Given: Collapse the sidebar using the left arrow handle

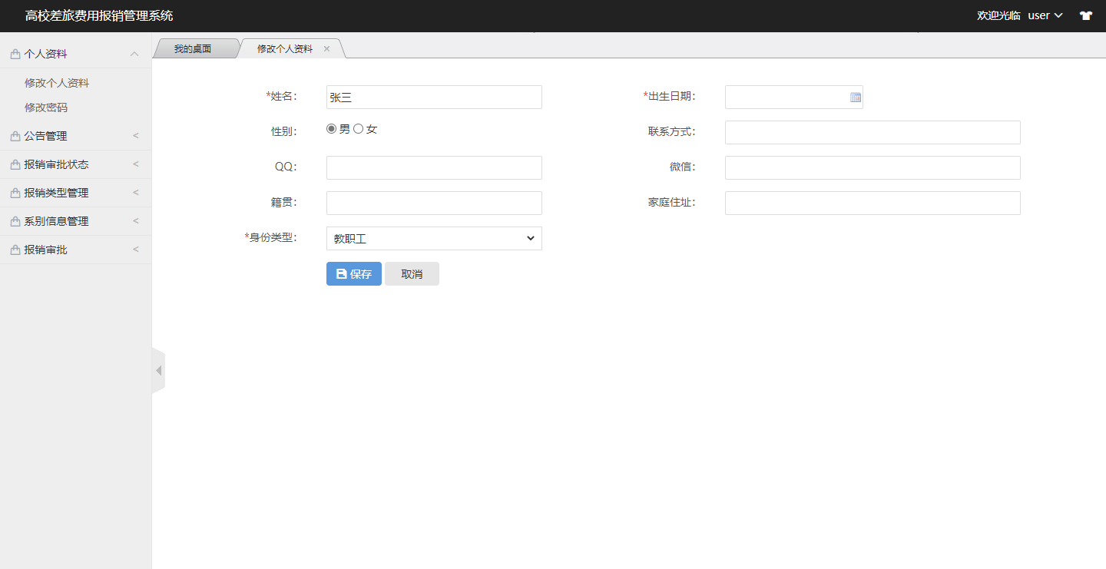Looking at the screenshot, I should point(158,369).
